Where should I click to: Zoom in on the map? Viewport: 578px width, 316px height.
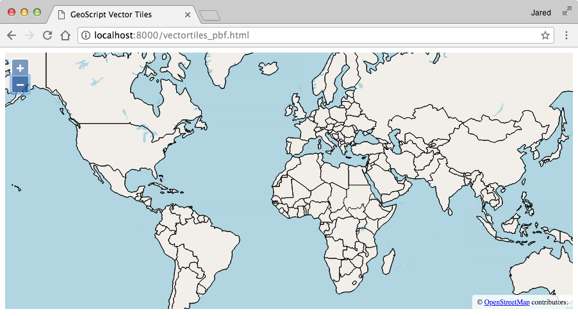click(x=21, y=68)
